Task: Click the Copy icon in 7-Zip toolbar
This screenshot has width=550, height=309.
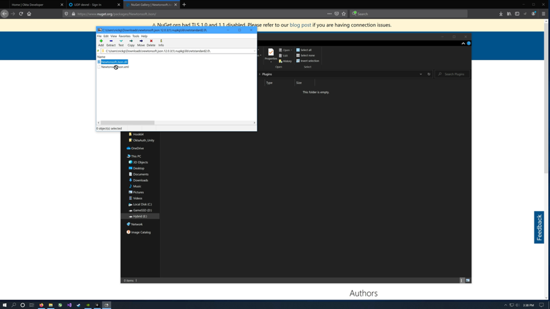Action: coord(131,42)
